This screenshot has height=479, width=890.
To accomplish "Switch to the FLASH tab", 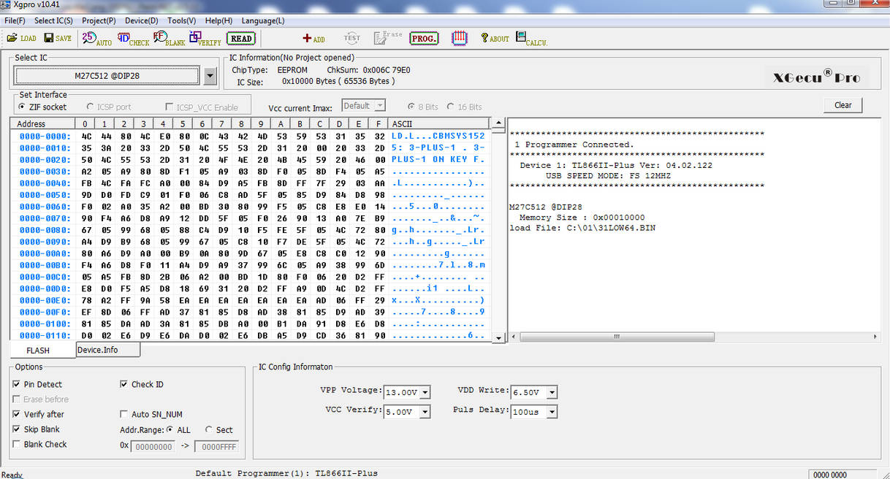I will coord(38,350).
